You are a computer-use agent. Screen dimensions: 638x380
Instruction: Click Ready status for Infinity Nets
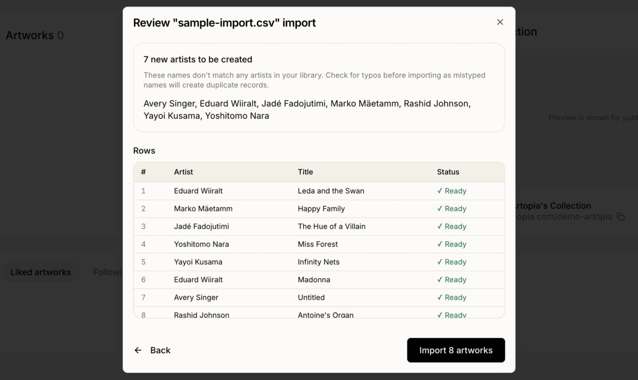click(x=451, y=262)
